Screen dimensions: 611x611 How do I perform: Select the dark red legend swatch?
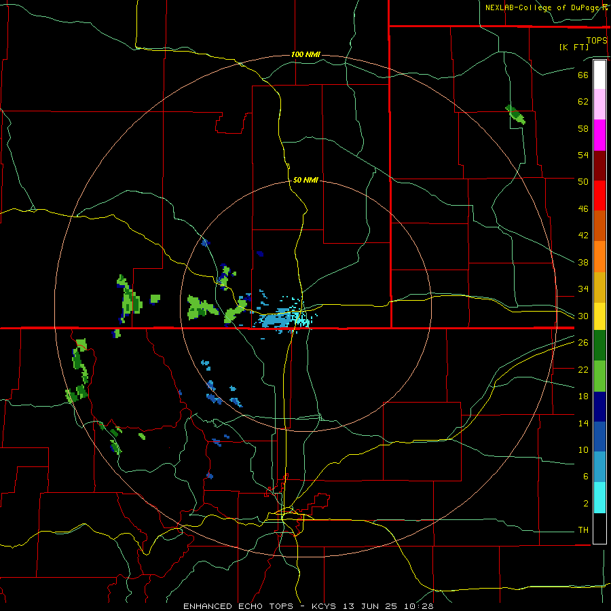(x=599, y=166)
